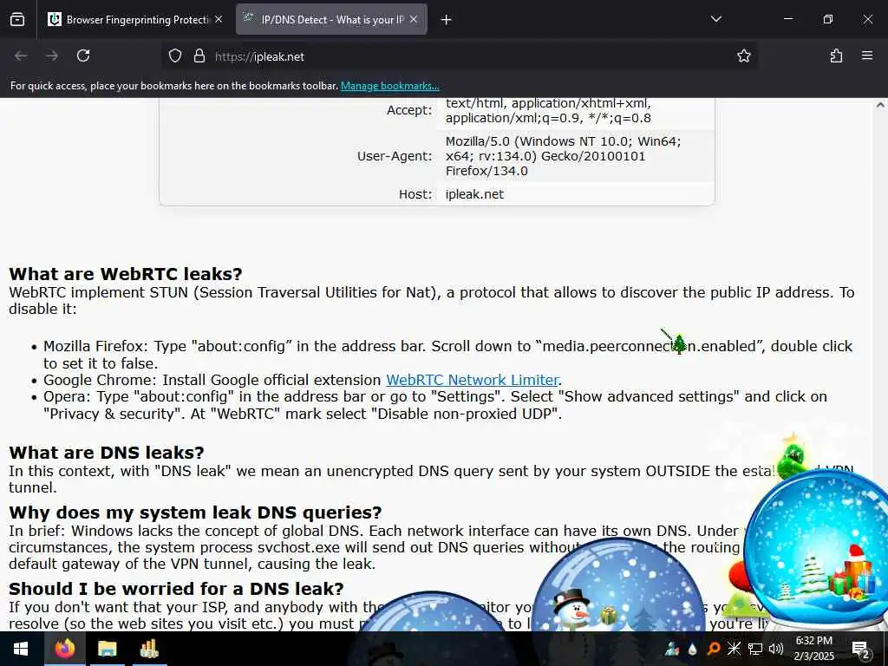Open File Explorer from the taskbar
888x666 pixels.
tap(107, 649)
